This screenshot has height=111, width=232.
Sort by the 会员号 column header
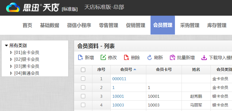pyautogui.click(x=126, y=70)
